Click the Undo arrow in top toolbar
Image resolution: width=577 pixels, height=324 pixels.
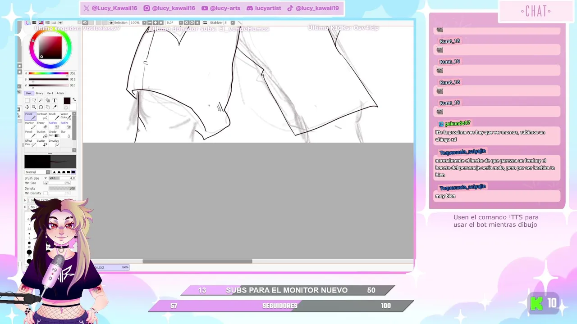85,22
